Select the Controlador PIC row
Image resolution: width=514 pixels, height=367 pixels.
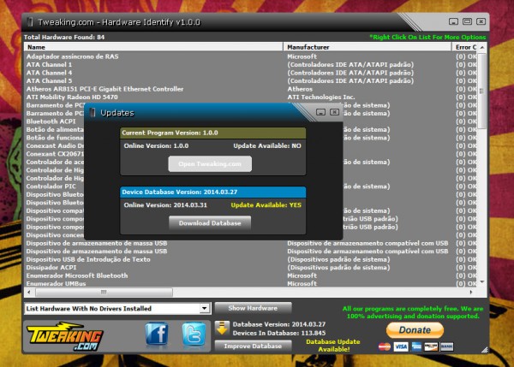tap(51, 186)
